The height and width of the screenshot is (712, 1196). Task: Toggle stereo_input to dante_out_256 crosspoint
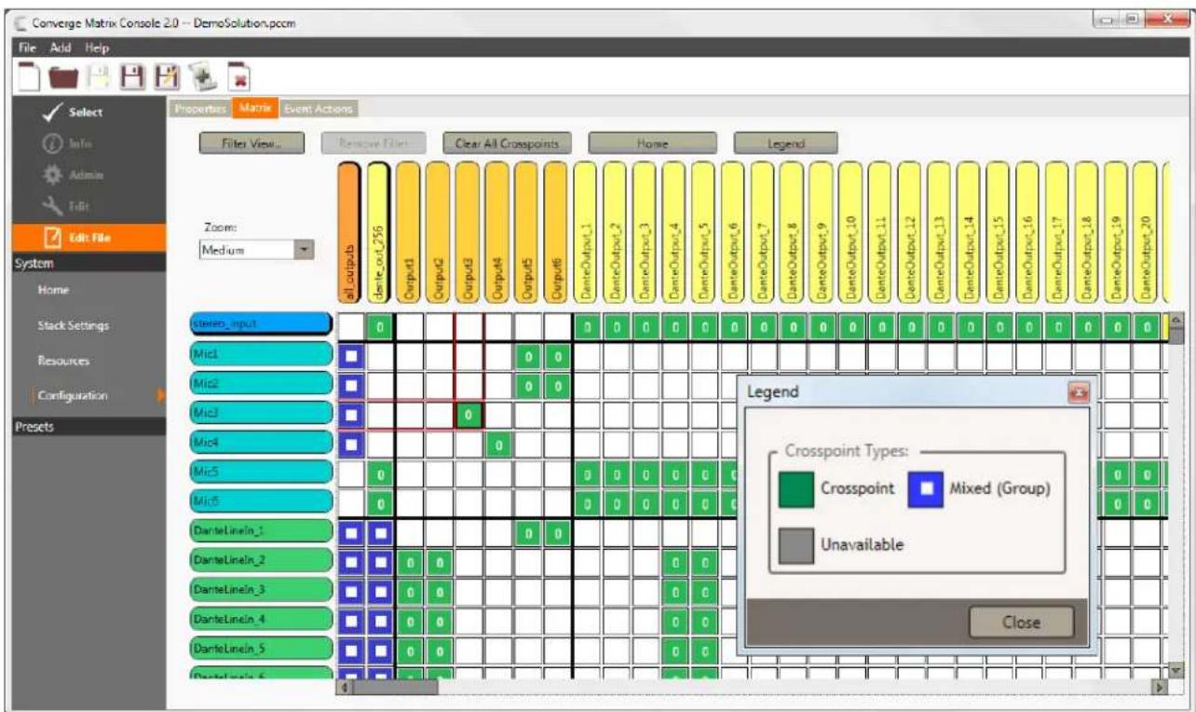click(x=381, y=326)
